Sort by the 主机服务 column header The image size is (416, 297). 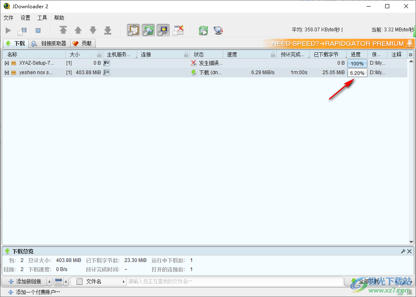(x=119, y=54)
